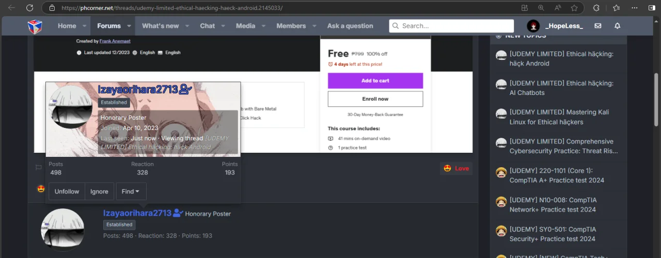Click Ask a question in navigation
The height and width of the screenshot is (258, 661).
pyautogui.click(x=350, y=26)
